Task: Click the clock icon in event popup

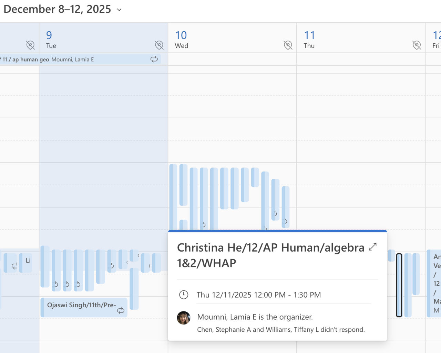Action: 184,295
